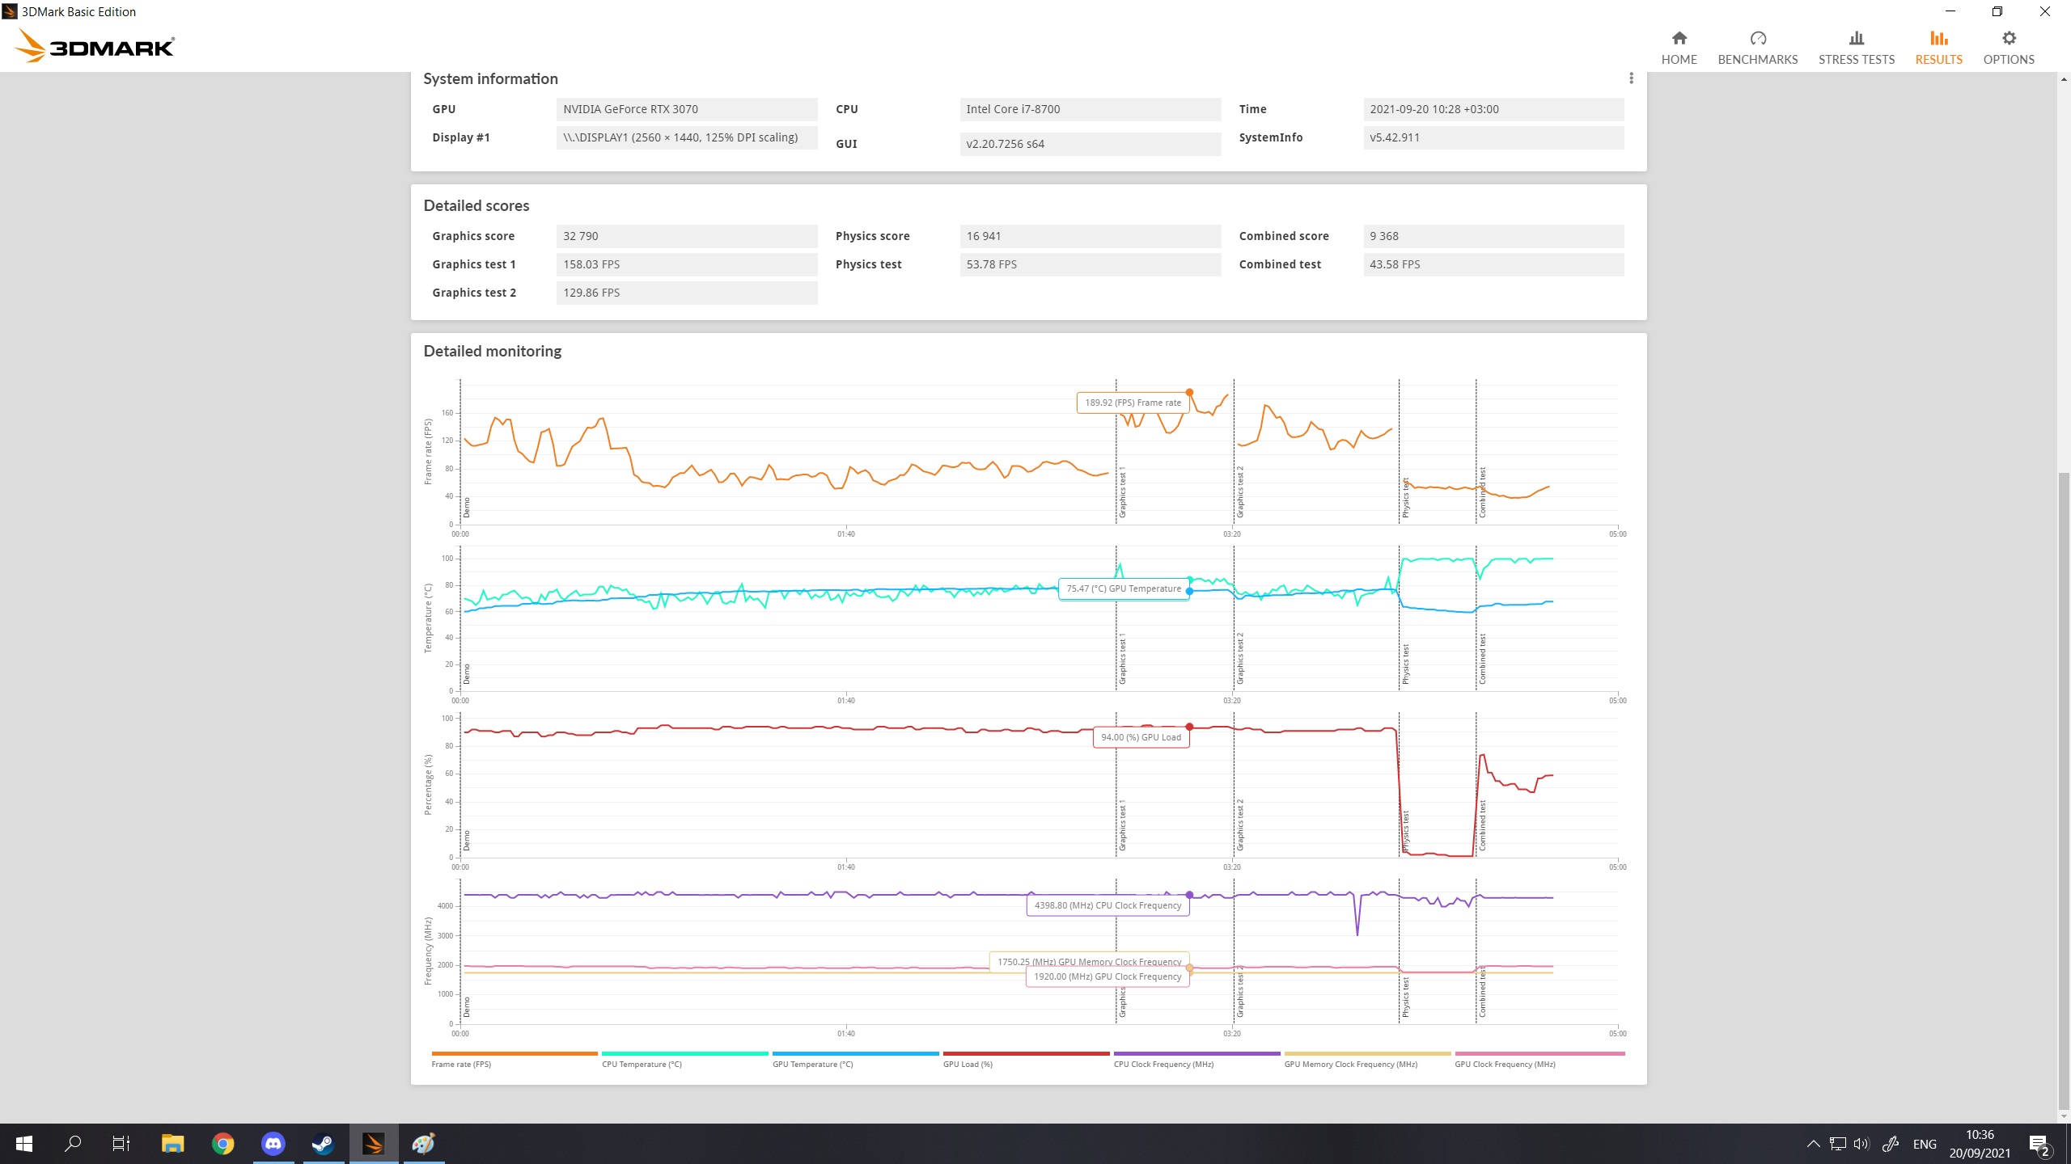Toggle GPU Memory Clock Frequency legend series
Screen dimensions: 2071x1164
tap(1367, 1059)
